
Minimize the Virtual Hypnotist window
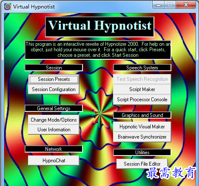(159, 5)
